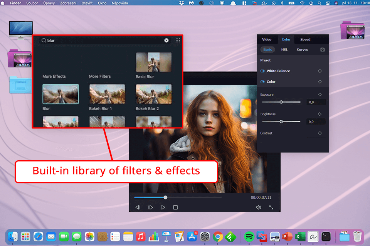Clear the blur search with the X icon
Screen dimensions: 370x246
click(166, 40)
